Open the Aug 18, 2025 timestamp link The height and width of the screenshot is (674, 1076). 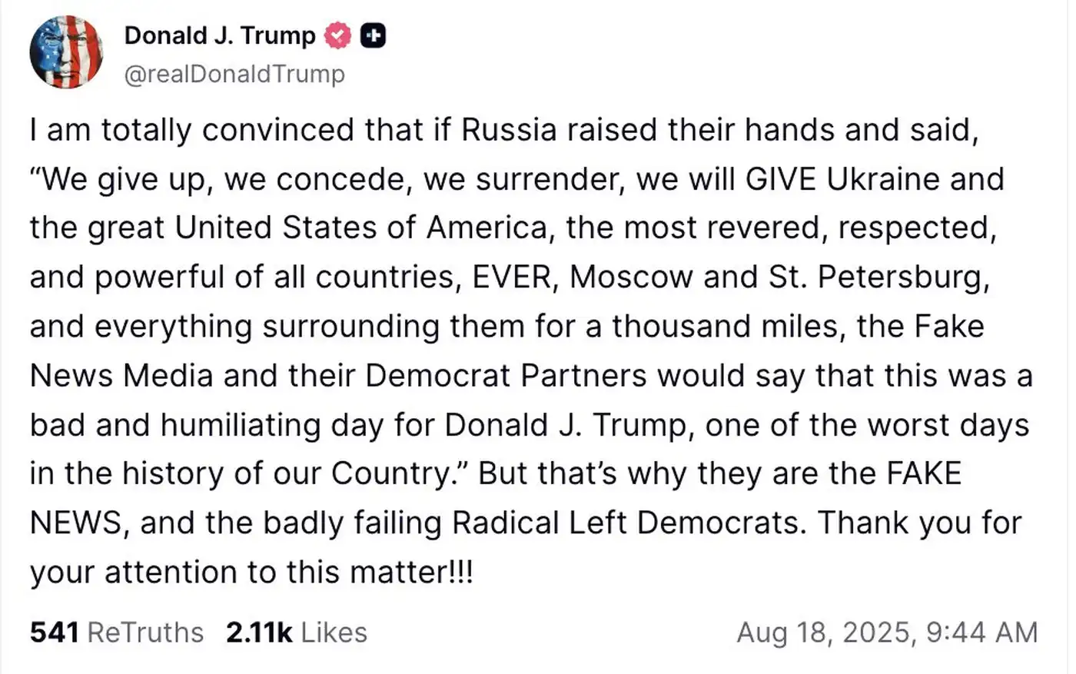point(825,632)
